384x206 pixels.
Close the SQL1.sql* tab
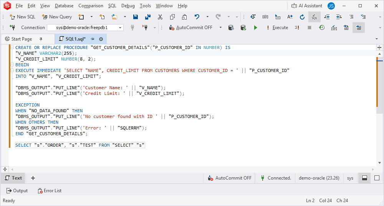pos(101,39)
